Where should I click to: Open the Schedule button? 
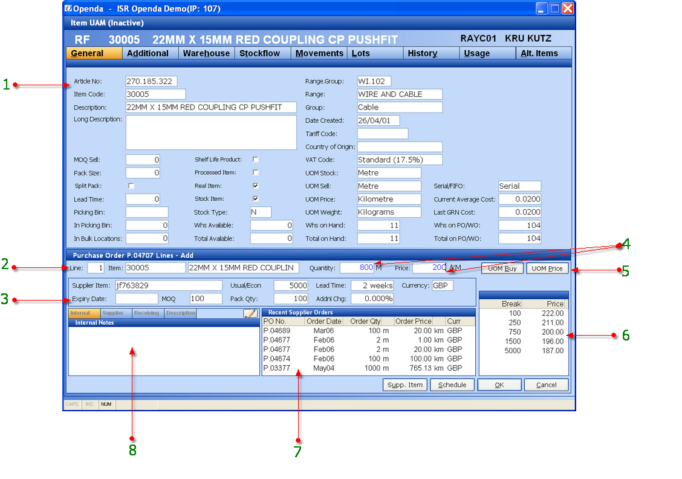[x=452, y=385]
